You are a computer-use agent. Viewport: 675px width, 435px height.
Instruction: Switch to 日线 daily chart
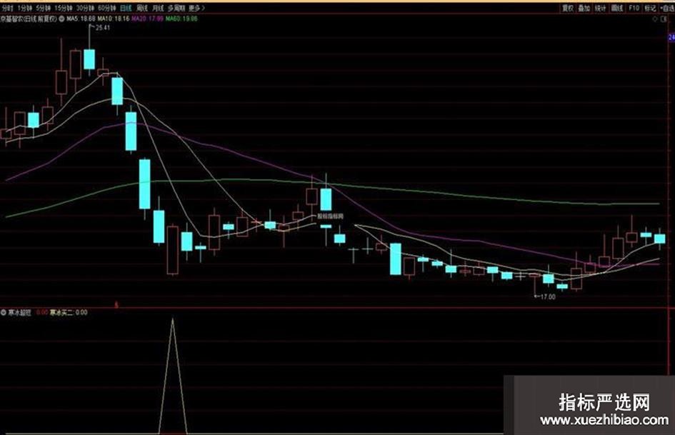[125, 8]
